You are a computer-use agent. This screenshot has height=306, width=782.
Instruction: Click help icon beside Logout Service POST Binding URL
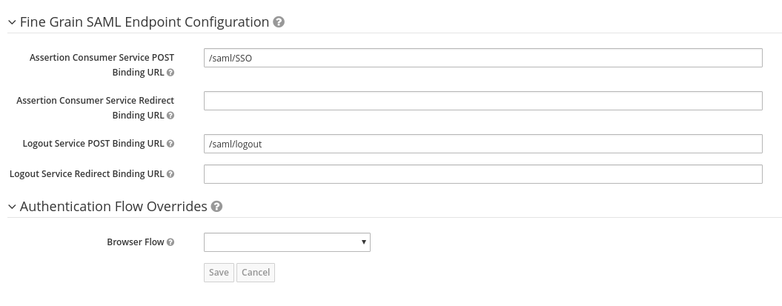[x=170, y=144]
